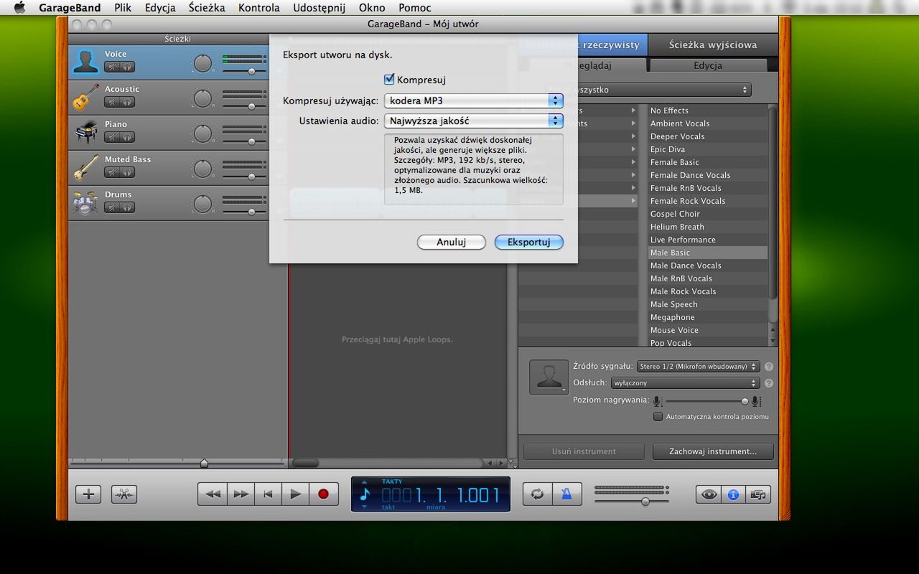Open the Źródło sygnału dropdown
Image resolution: width=919 pixels, height=574 pixels.
coord(698,367)
